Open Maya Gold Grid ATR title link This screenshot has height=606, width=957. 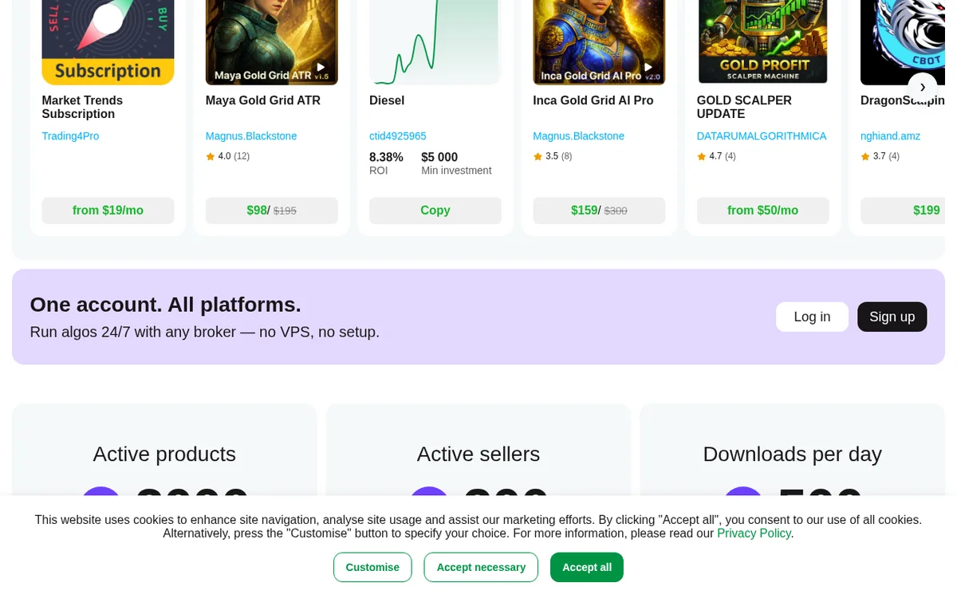pyautogui.click(x=263, y=100)
